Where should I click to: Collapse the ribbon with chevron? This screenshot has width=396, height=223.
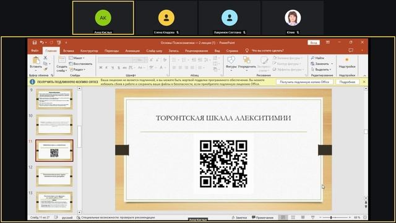click(364, 76)
